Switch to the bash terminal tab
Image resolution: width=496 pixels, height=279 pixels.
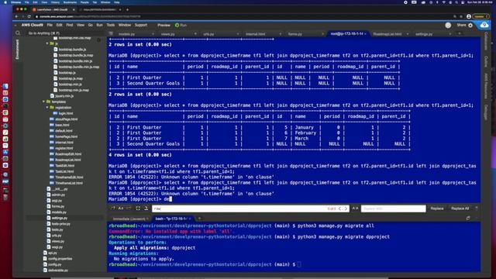pyautogui.click(x=170, y=219)
